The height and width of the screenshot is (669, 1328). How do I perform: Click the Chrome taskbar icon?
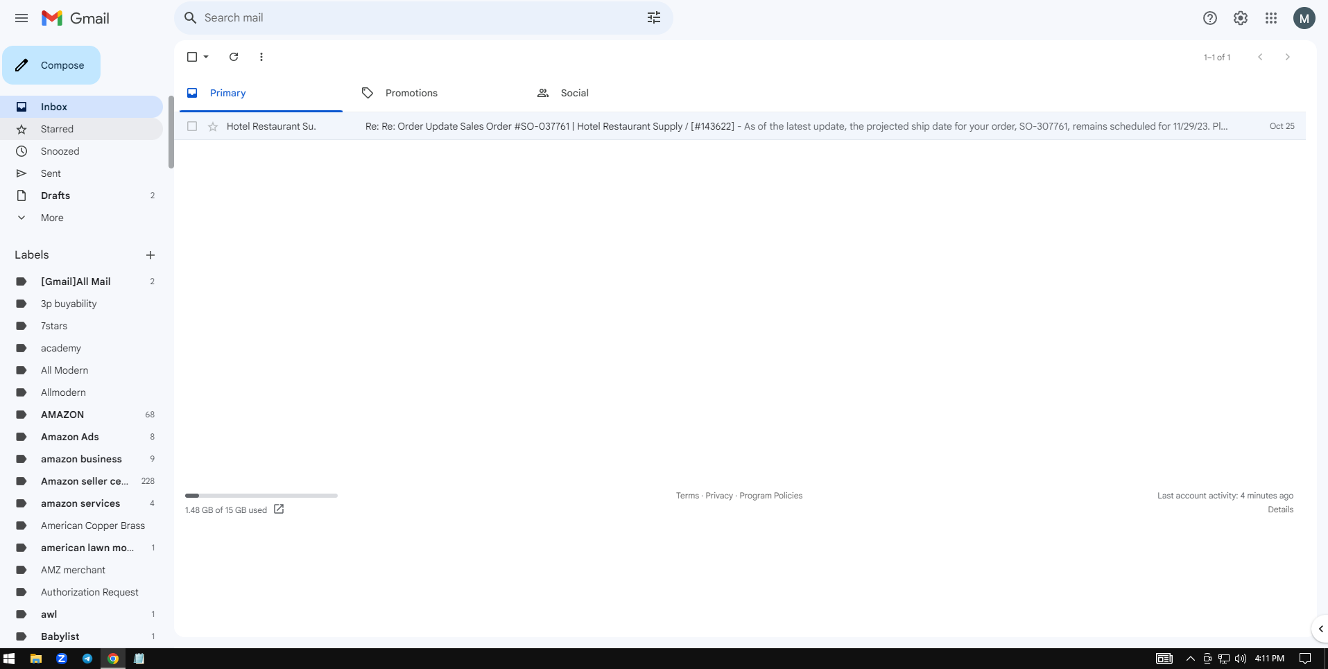point(113,659)
